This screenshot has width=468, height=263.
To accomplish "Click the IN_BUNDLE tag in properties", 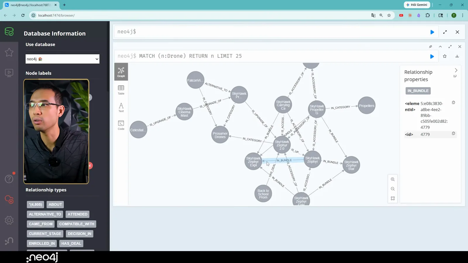I will click(418, 91).
